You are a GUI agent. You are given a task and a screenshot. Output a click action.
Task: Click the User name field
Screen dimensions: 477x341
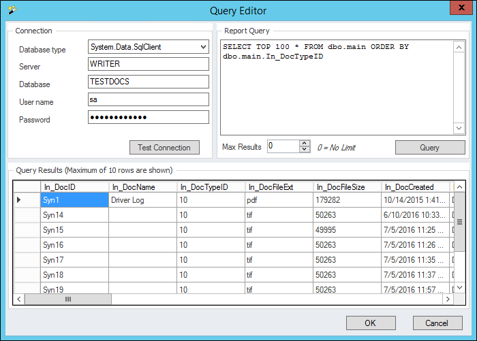tap(149, 99)
